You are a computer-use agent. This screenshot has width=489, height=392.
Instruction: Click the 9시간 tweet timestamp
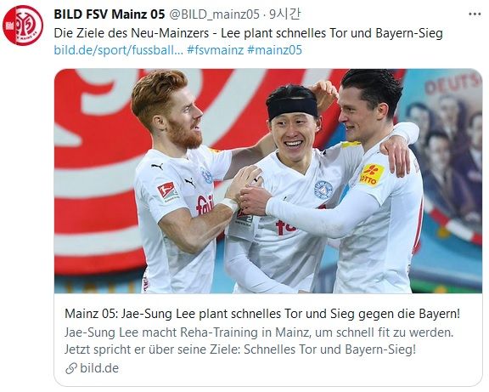pyautogui.click(x=285, y=14)
